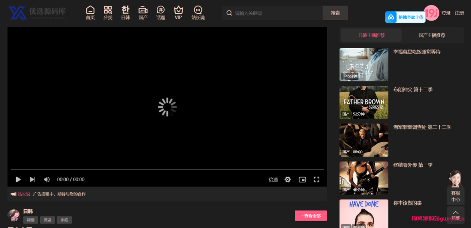Viewport: 471px width, 228px height.
Task: Open video settings gear icon
Action: point(287,179)
